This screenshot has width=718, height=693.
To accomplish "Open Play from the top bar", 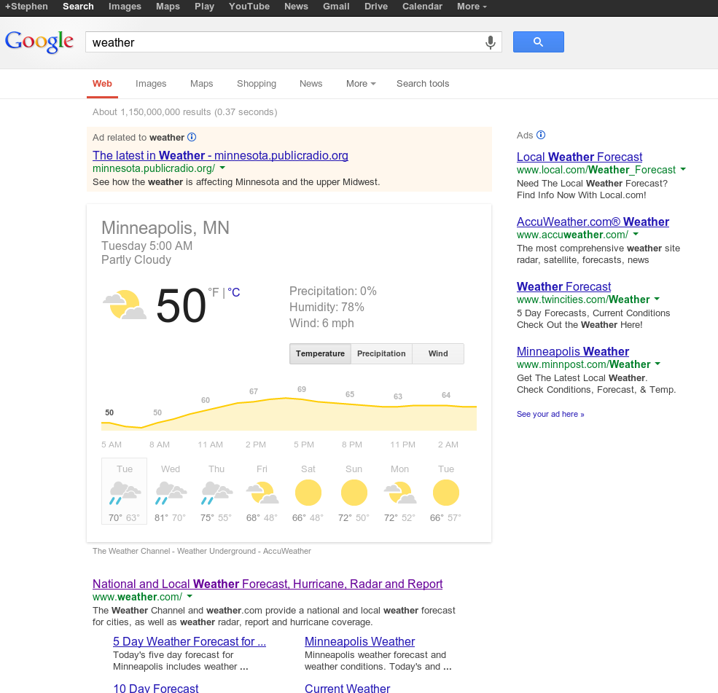I will [x=204, y=7].
